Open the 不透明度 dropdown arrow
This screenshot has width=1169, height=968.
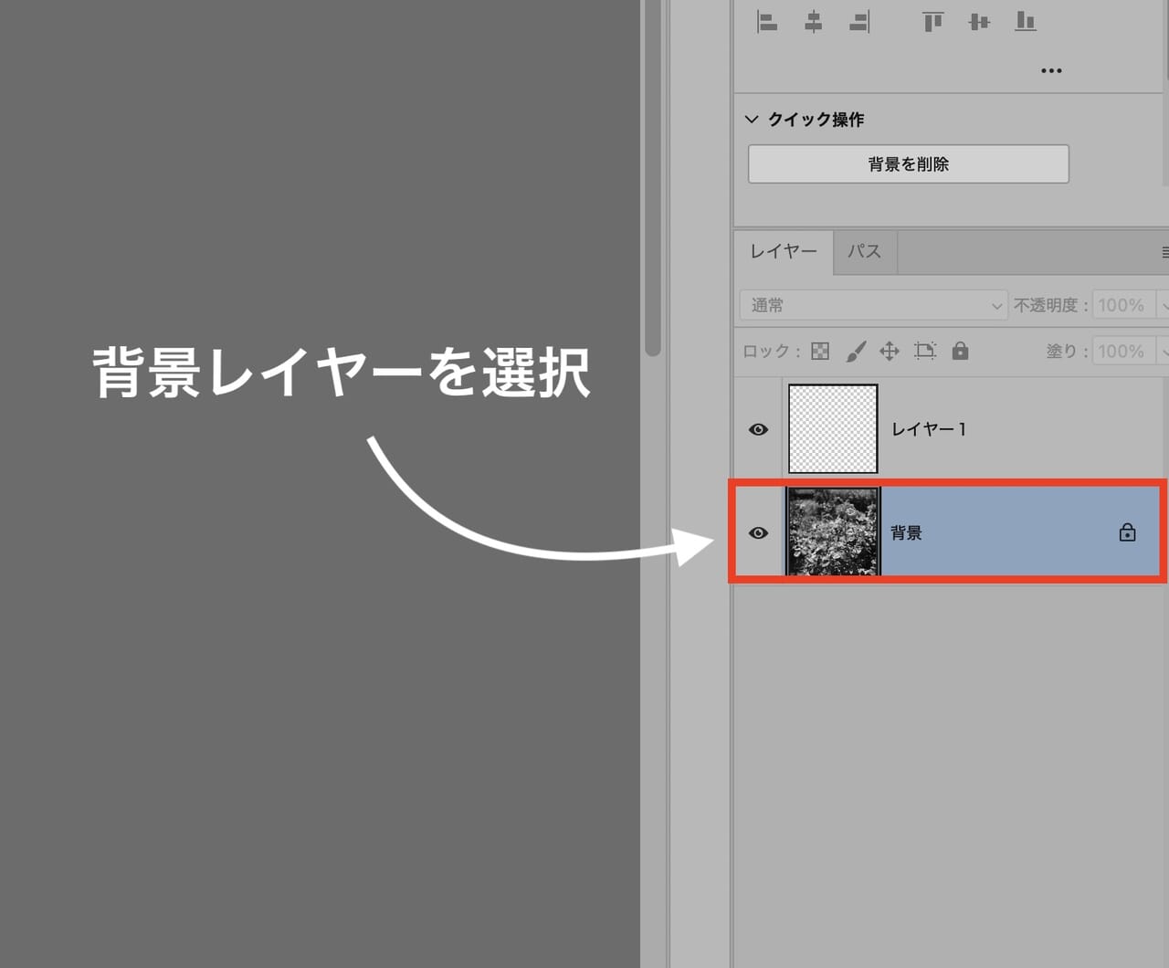pos(1163,305)
